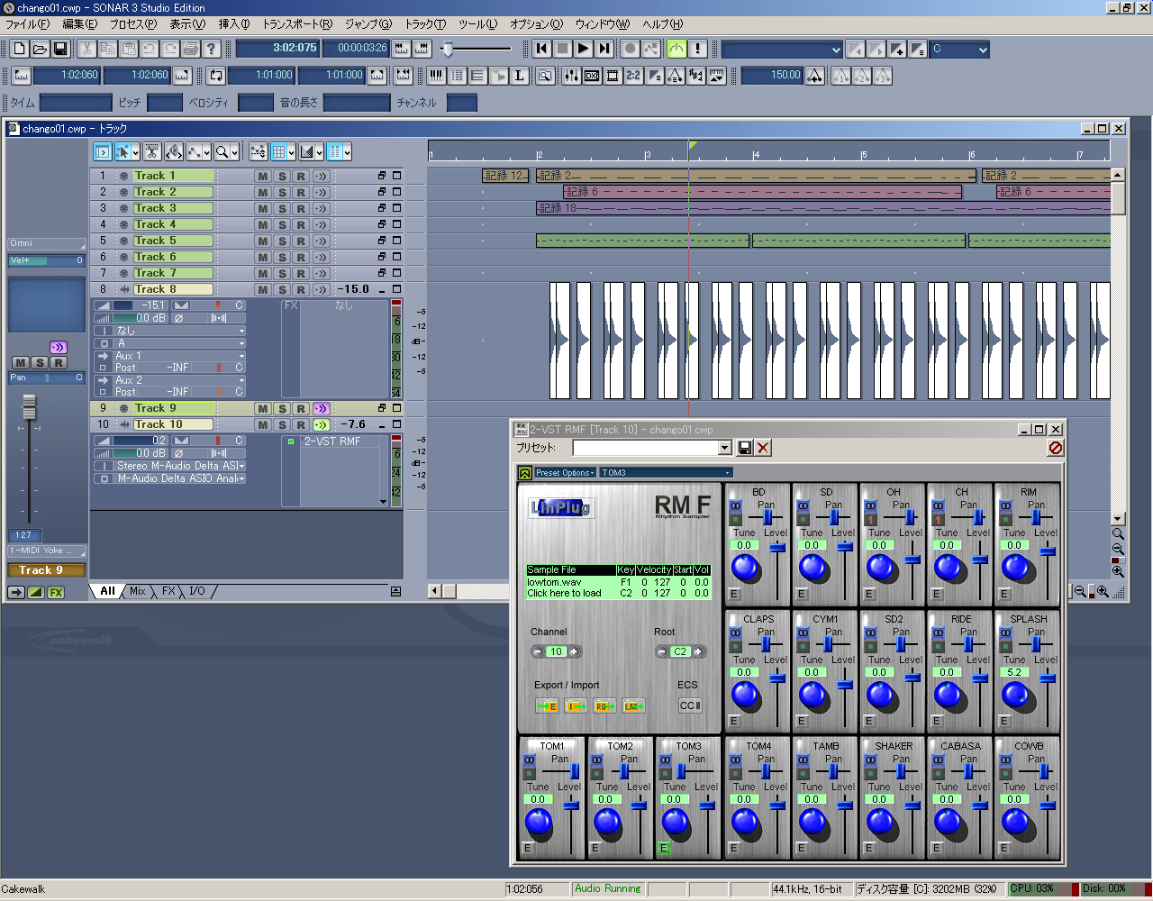Viewport: 1153px width, 901px height.
Task: Mute Track 8
Action: [262, 290]
